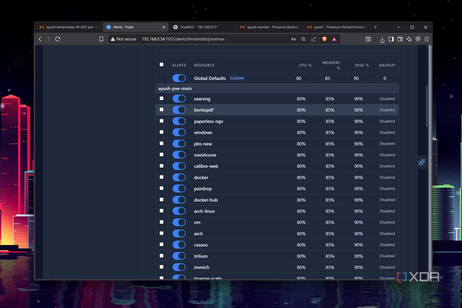The height and width of the screenshot is (308, 462).
Task: Click the Not secure site warning
Action: (x=123, y=39)
